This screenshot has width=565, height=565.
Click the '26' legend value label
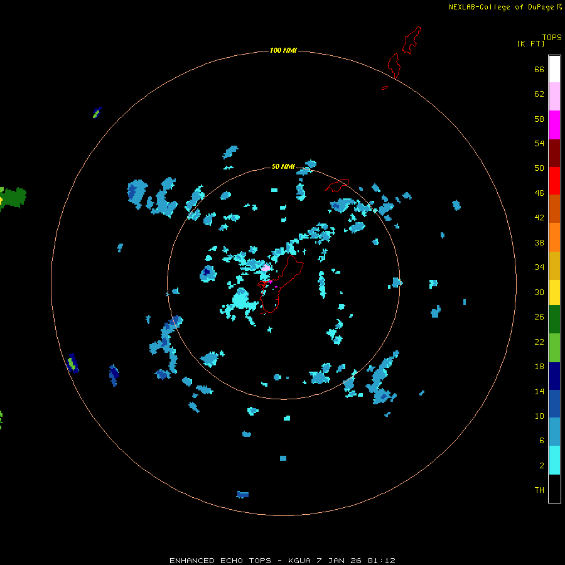[x=539, y=317]
